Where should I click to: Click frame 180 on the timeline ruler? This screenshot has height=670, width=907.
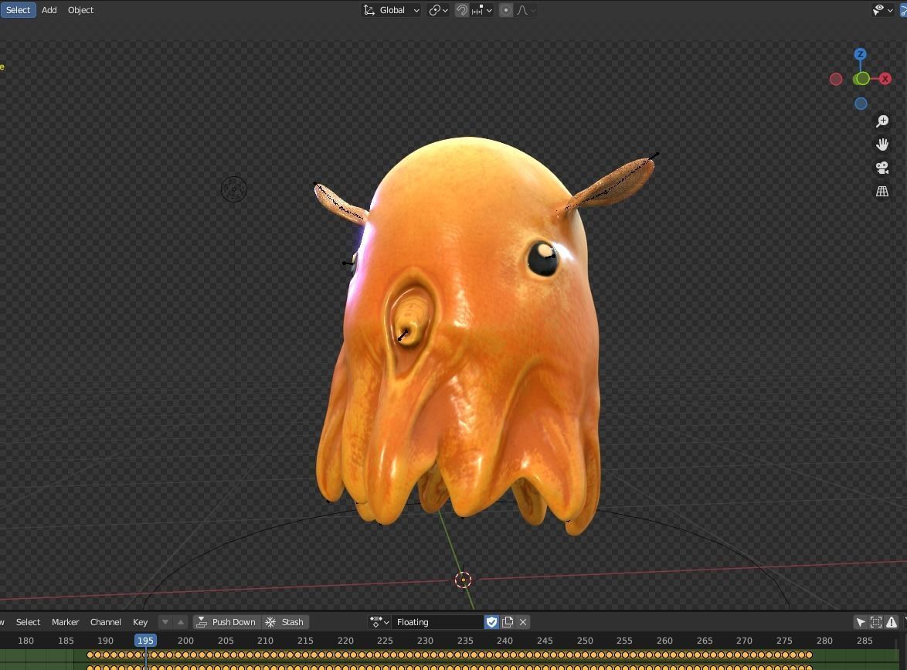point(25,641)
